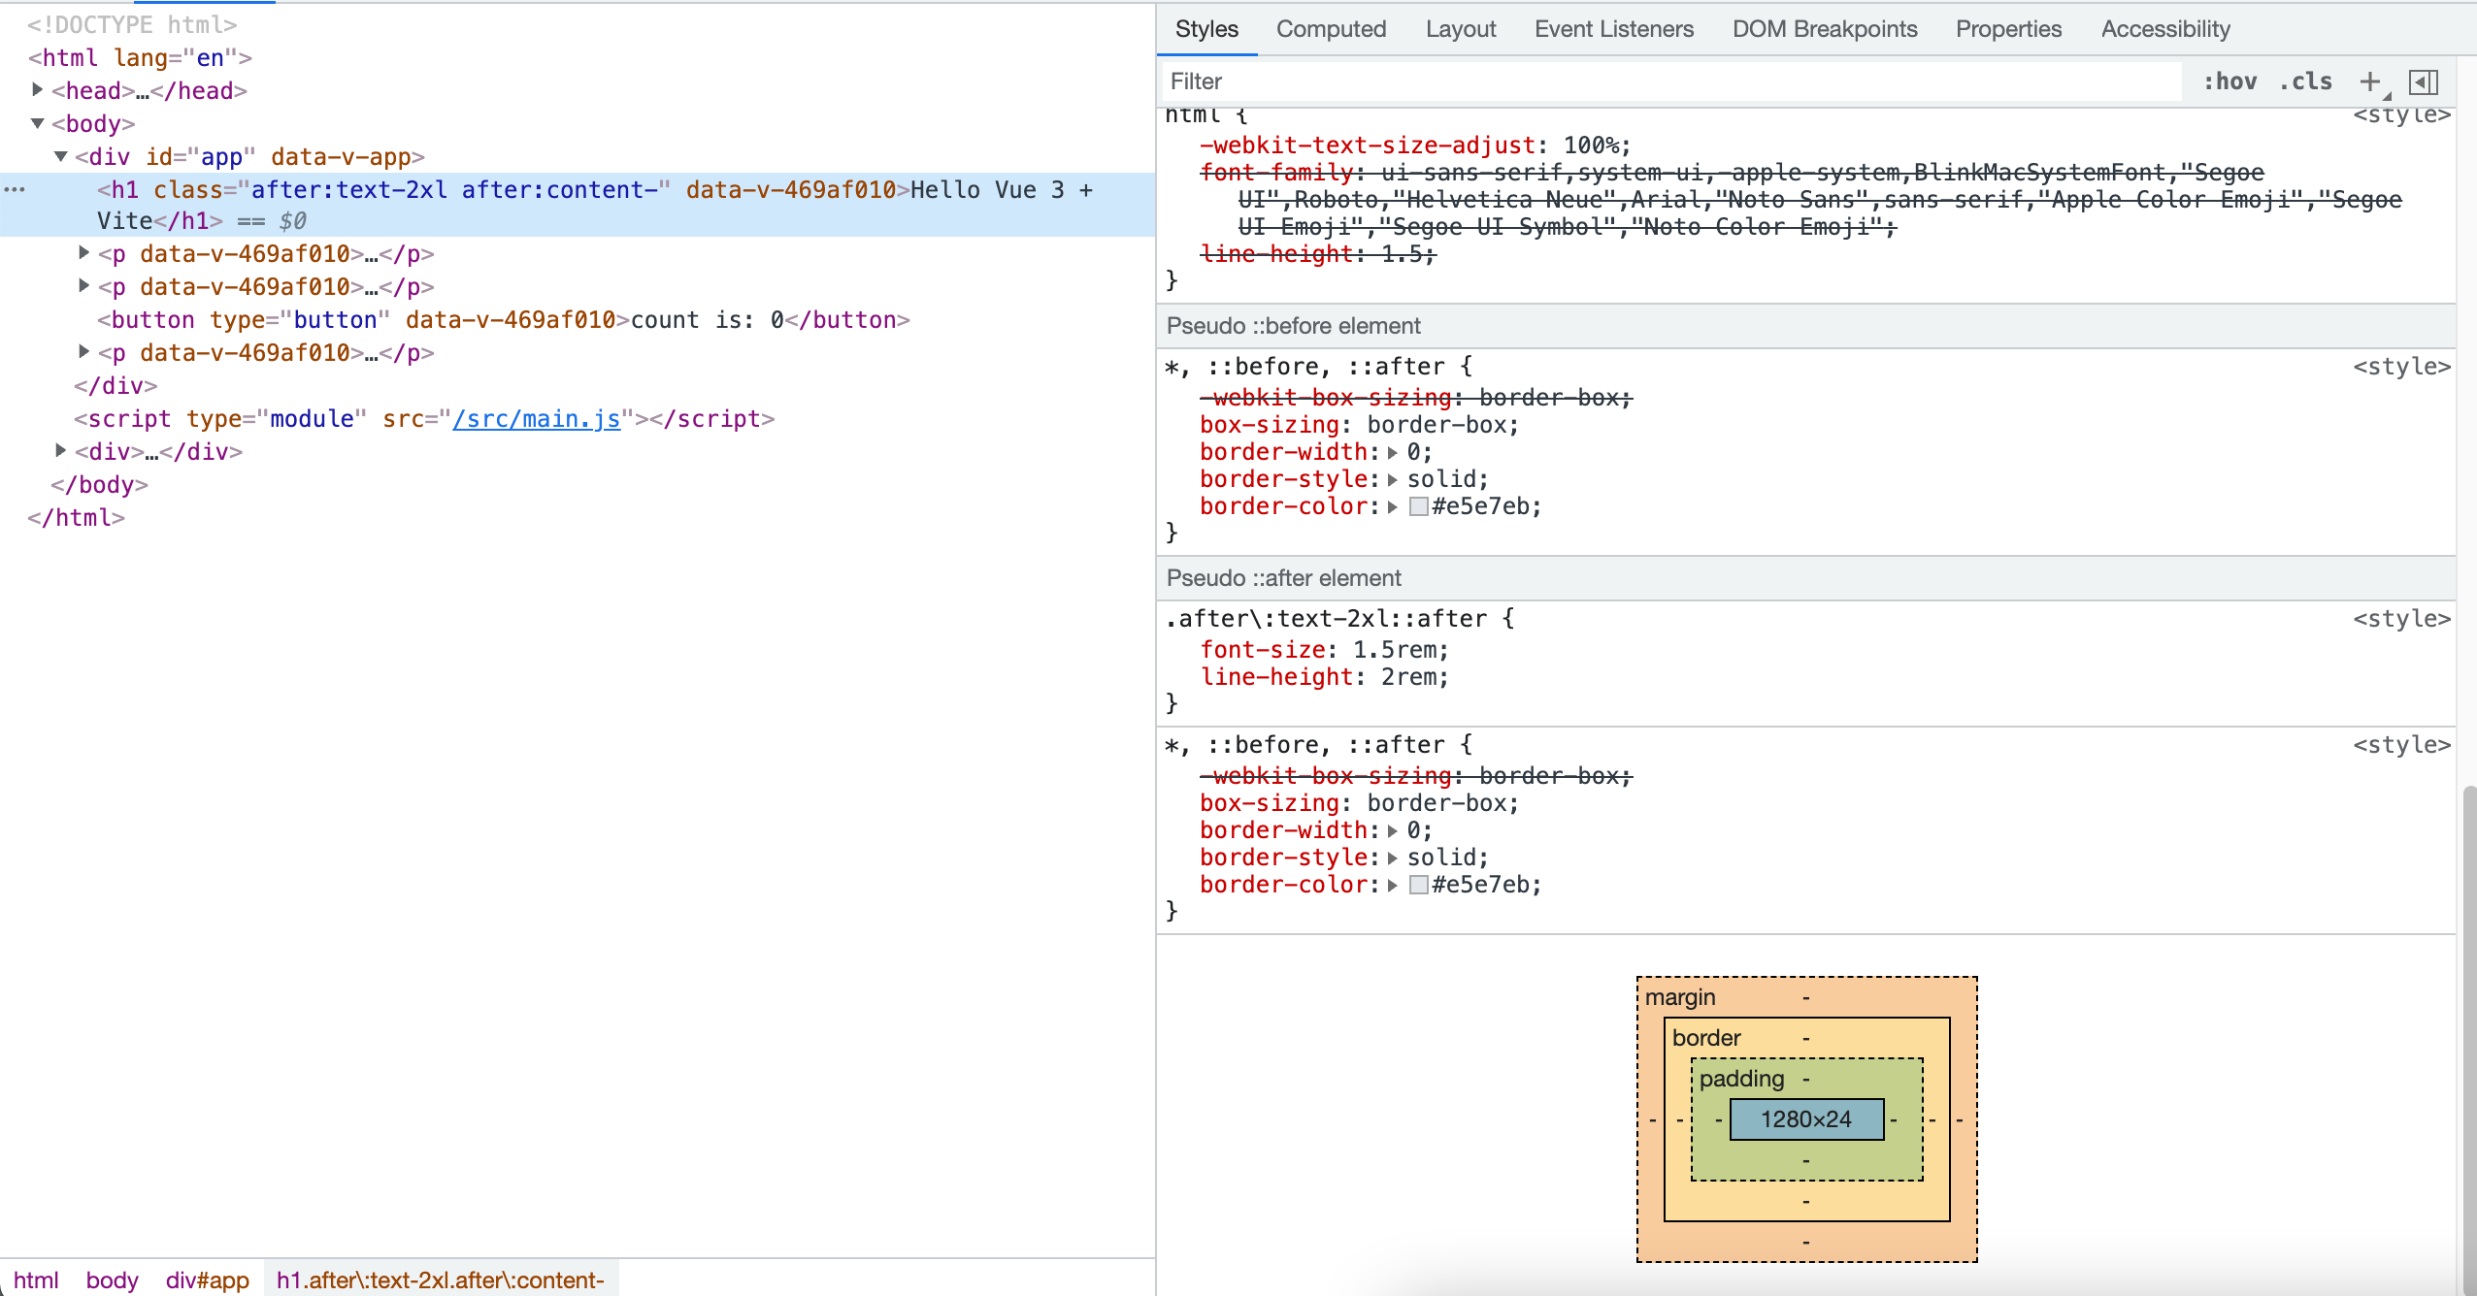Click the ellipsis icon beside the selected h1
Screen dimensions: 2477x1296
coord(15,189)
